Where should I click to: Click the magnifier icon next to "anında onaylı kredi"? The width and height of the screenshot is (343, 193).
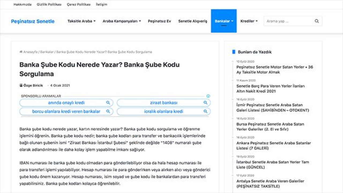108,103
